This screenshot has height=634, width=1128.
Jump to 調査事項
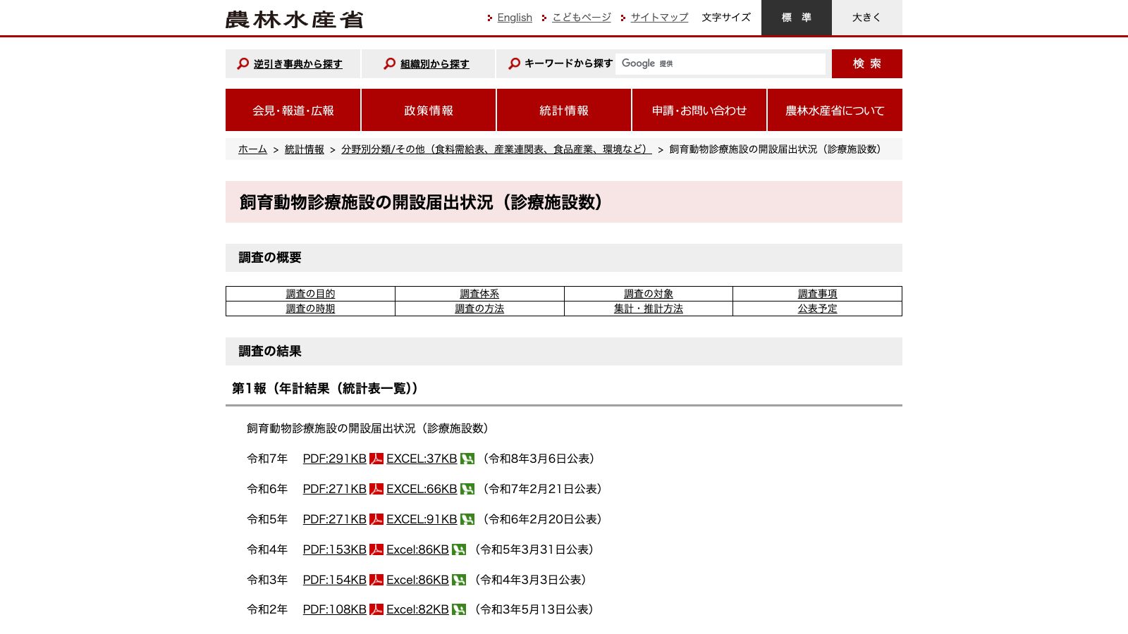click(x=818, y=294)
